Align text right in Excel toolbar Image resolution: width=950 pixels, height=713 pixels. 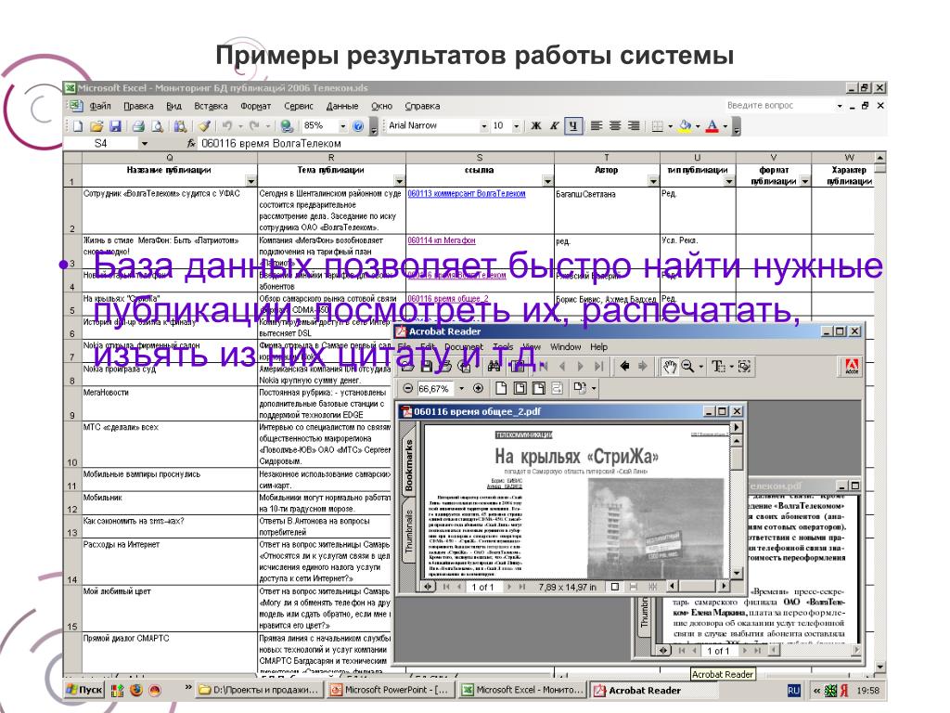pyautogui.click(x=634, y=126)
